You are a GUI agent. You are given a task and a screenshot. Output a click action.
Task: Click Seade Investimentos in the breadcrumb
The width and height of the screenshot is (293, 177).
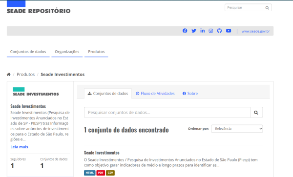pyautogui.click(x=63, y=75)
